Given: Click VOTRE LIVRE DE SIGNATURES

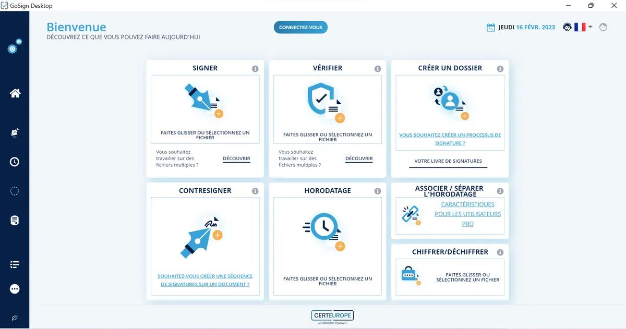Looking at the screenshot, I should (x=448, y=161).
